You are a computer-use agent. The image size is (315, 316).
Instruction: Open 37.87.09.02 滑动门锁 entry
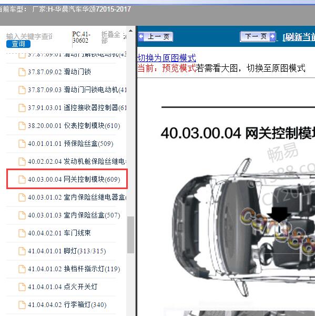click(x=59, y=72)
